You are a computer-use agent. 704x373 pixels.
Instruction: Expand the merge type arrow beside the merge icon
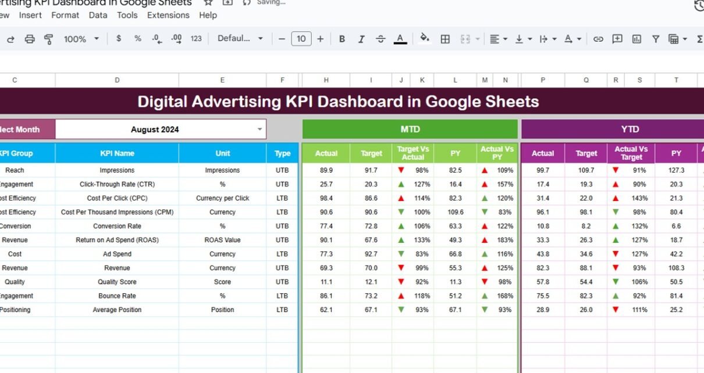478,39
